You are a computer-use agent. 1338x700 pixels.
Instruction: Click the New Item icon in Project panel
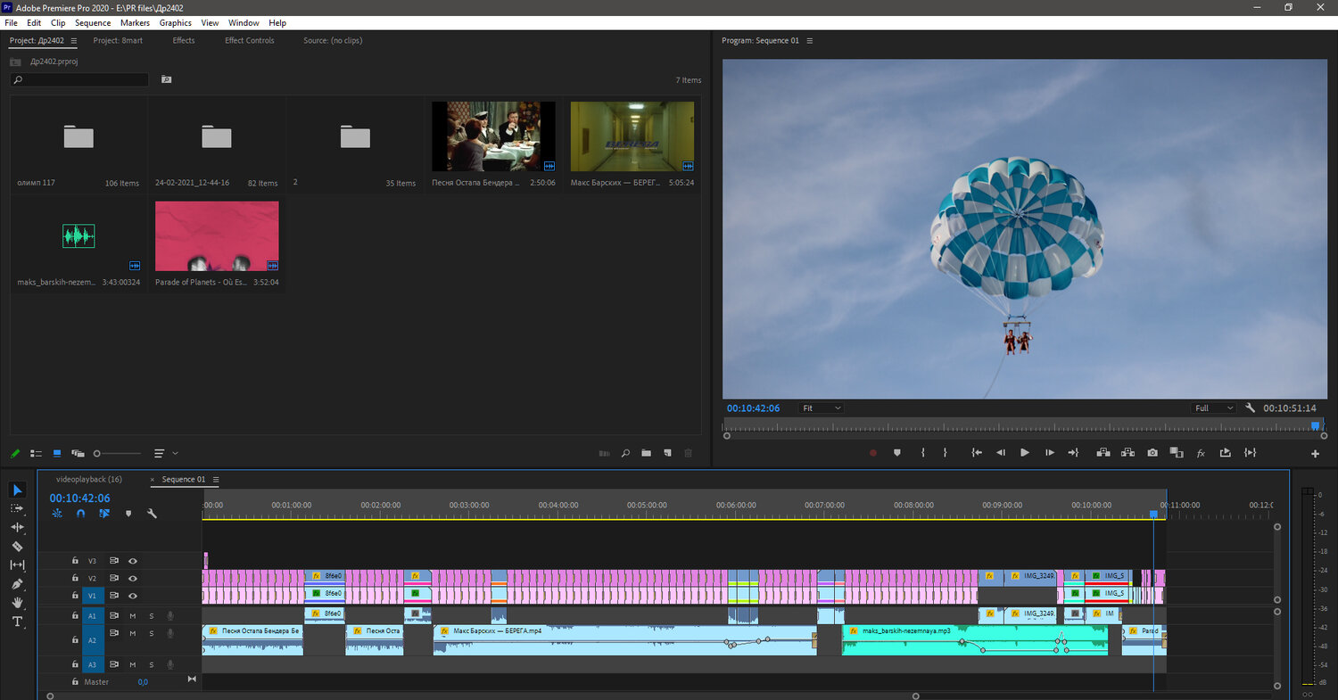click(667, 453)
